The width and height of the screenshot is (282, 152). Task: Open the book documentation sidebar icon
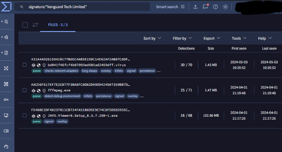pos(6,131)
